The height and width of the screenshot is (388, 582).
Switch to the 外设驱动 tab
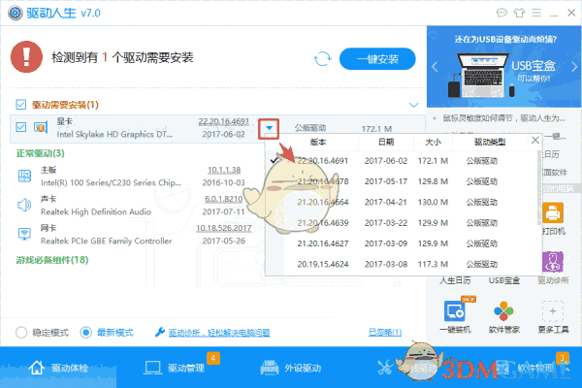pos(291,368)
